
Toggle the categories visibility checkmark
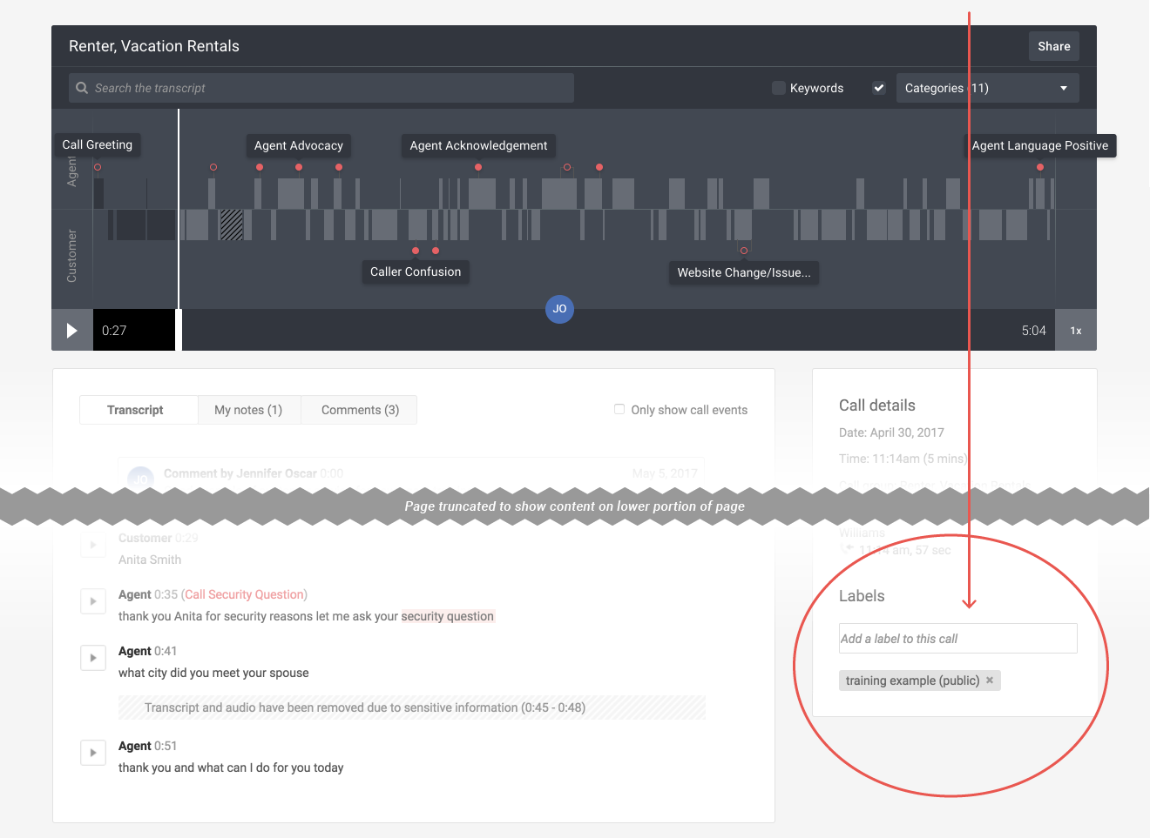pyautogui.click(x=878, y=87)
